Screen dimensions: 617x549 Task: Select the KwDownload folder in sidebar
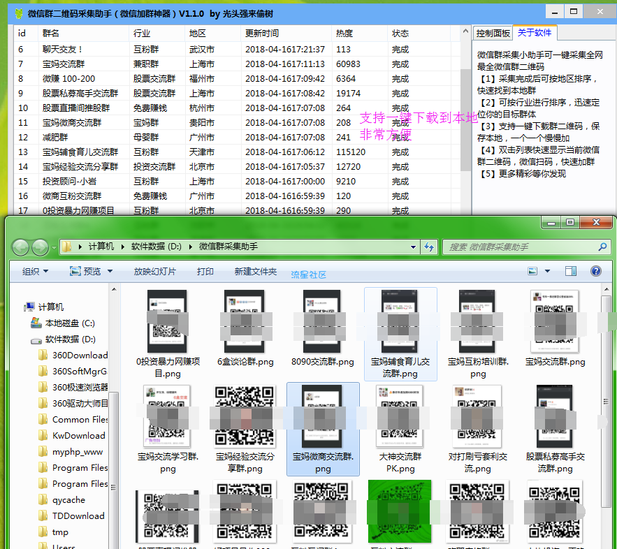point(72,435)
